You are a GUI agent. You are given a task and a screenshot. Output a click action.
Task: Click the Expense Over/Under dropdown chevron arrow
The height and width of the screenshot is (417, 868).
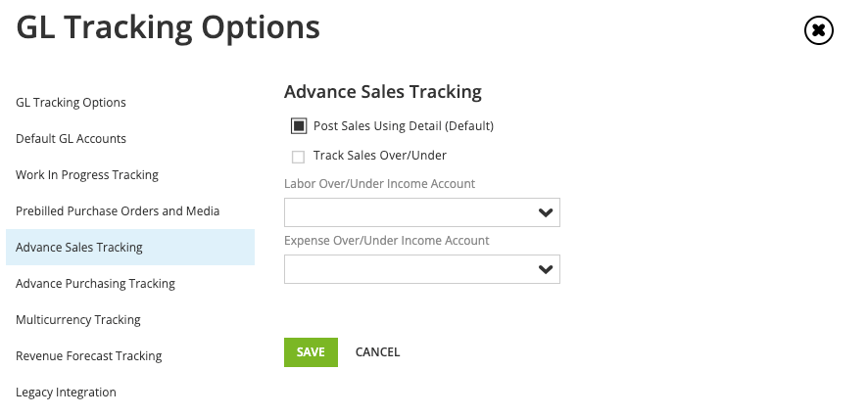click(x=546, y=269)
